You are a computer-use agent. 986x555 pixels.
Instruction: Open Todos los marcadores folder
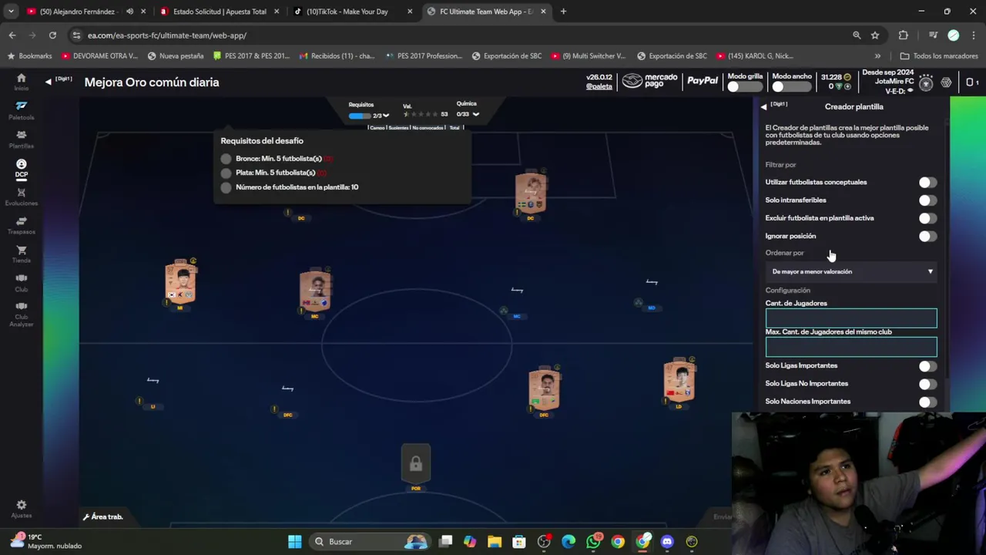point(939,56)
